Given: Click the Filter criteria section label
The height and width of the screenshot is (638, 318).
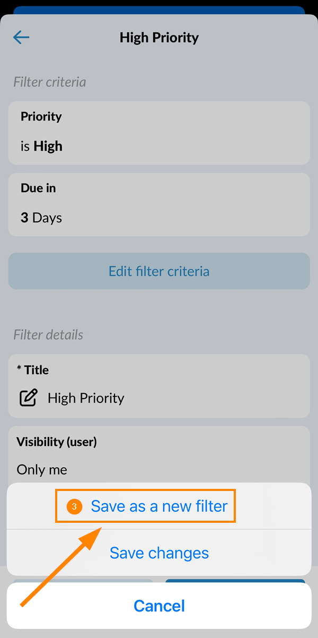Looking at the screenshot, I should tap(50, 82).
